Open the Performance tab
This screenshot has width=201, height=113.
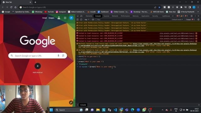click(x=125, y=16)
